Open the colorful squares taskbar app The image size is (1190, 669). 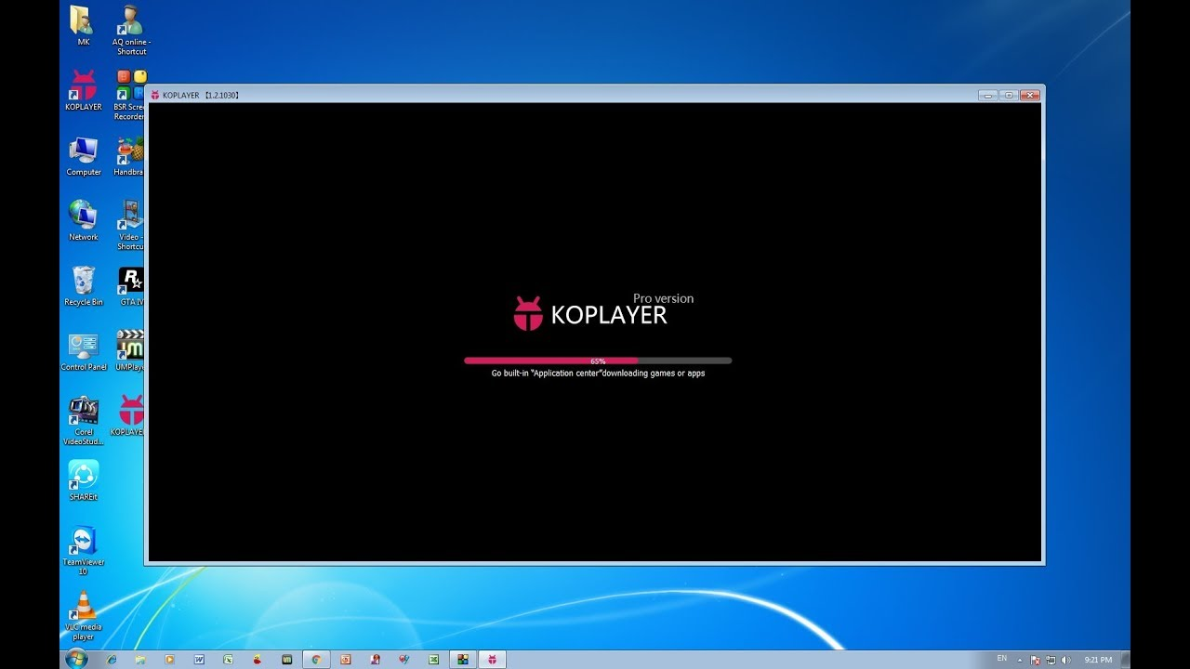462,660
